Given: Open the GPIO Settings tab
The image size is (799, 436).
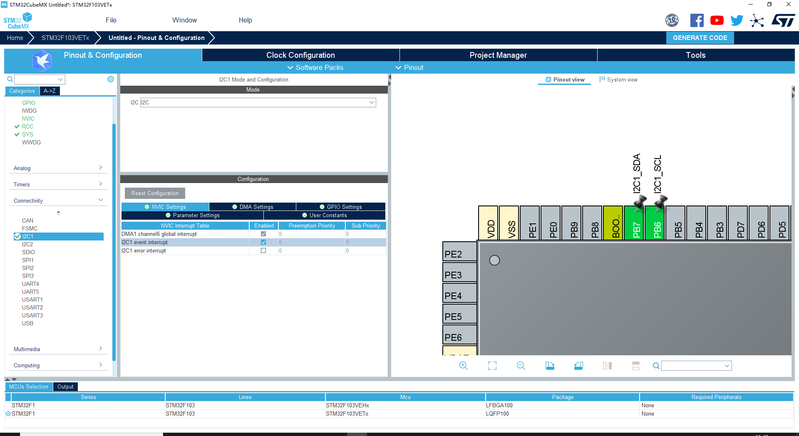Looking at the screenshot, I should 341,207.
